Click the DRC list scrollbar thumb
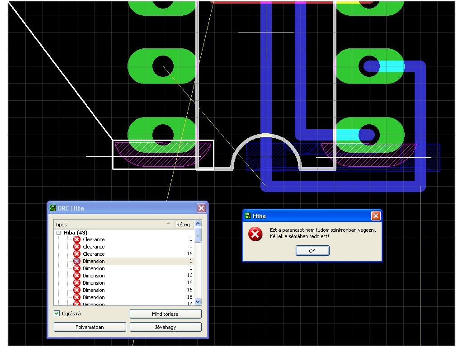 click(198, 235)
